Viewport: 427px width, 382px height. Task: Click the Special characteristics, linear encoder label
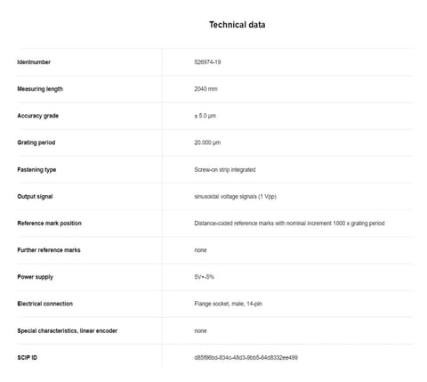(x=67, y=330)
